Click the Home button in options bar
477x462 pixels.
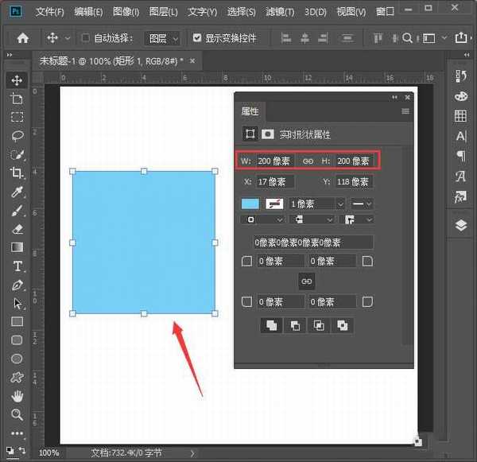coord(23,38)
